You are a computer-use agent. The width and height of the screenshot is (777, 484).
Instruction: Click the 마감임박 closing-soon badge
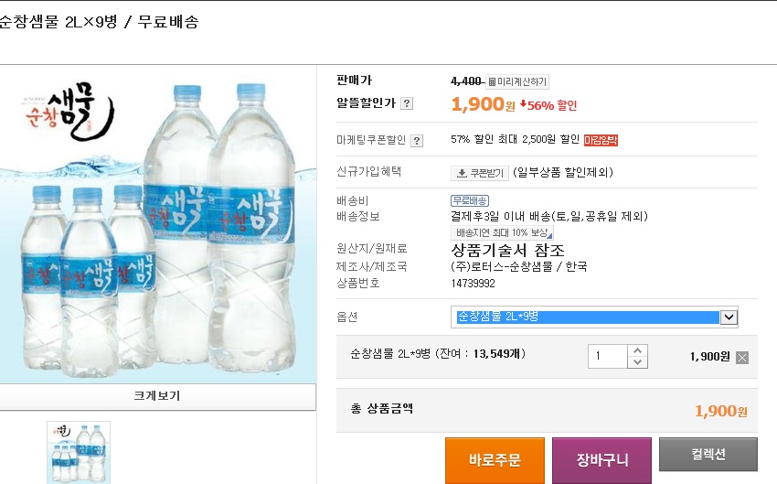click(x=601, y=140)
